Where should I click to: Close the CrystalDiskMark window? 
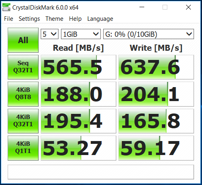(x=188, y=7)
